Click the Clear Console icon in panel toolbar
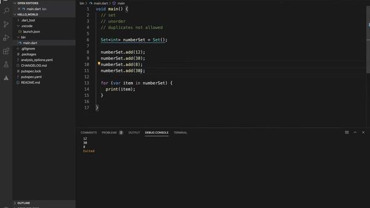The width and height of the screenshot is (370, 208). [x=347, y=132]
